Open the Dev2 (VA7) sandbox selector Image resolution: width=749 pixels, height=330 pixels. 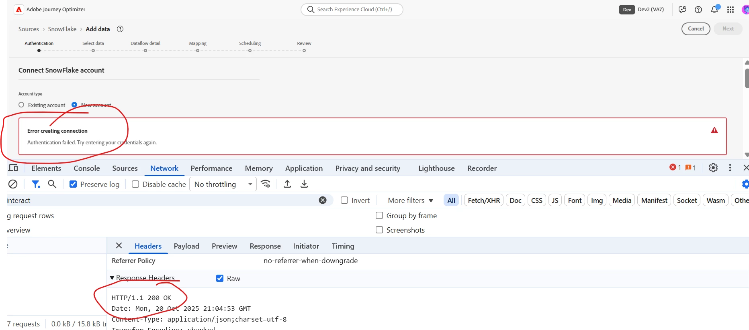[641, 10]
